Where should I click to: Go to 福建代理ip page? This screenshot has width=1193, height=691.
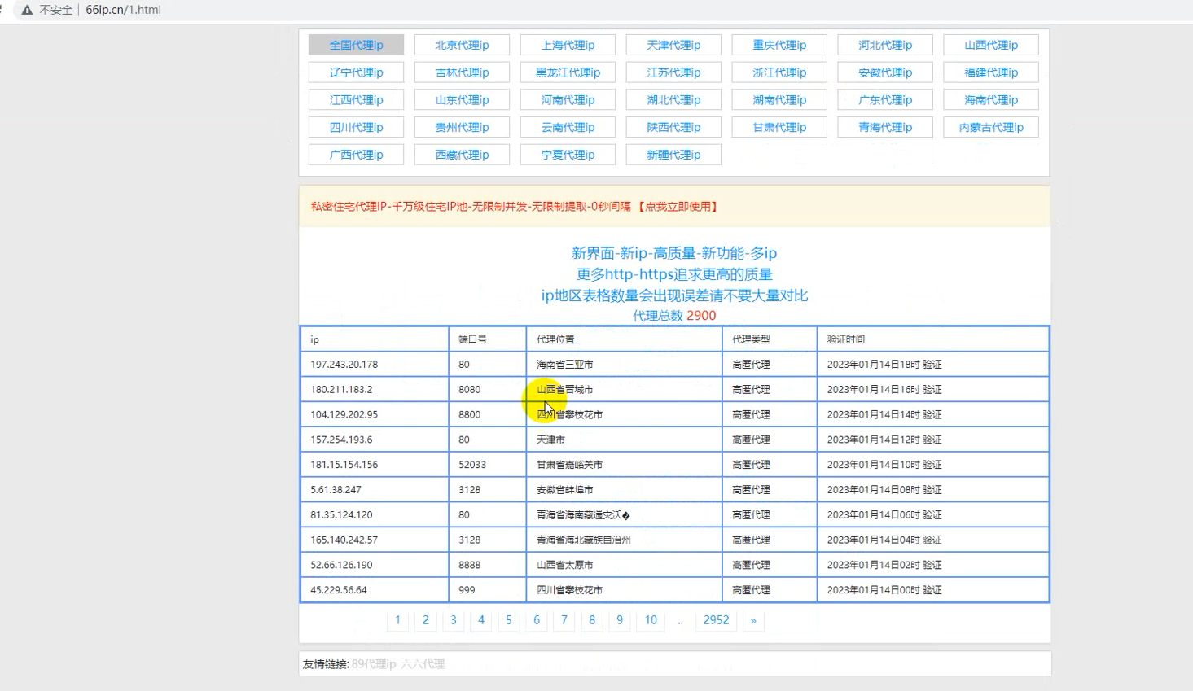[991, 72]
